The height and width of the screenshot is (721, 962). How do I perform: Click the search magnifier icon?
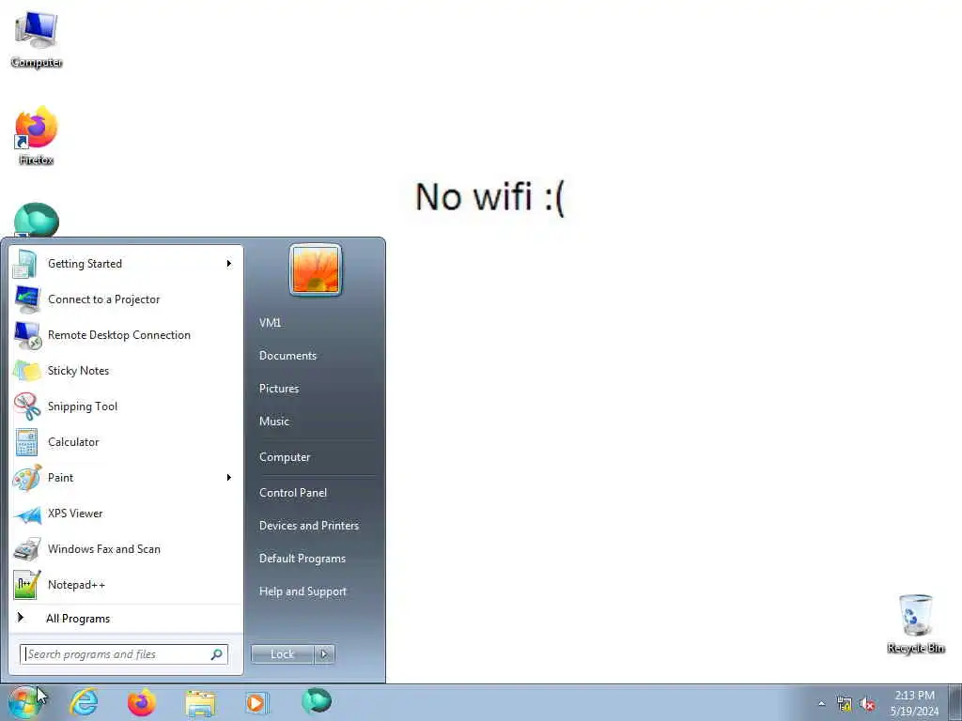pyautogui.click(x=217, y=654)
